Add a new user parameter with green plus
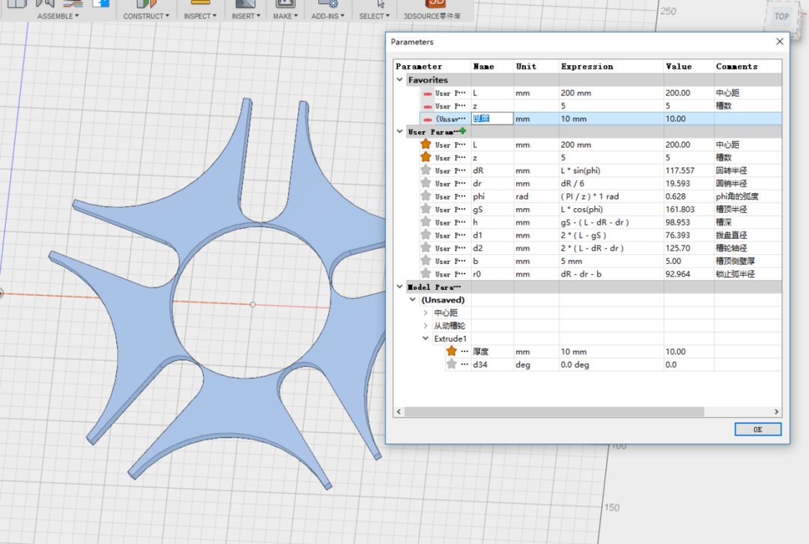The width and height of the screenshot is (809, 544). [x=462, y=131]
